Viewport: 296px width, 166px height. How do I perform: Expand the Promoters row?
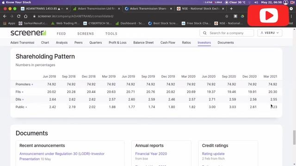point(25,84)
